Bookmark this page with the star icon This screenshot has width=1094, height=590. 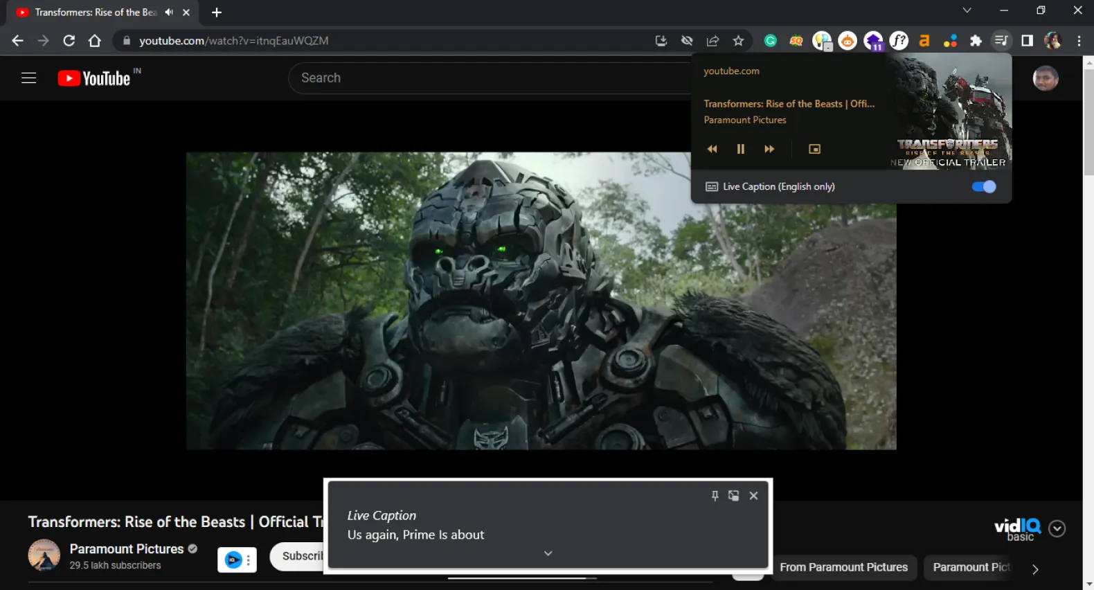pos(739,41)
